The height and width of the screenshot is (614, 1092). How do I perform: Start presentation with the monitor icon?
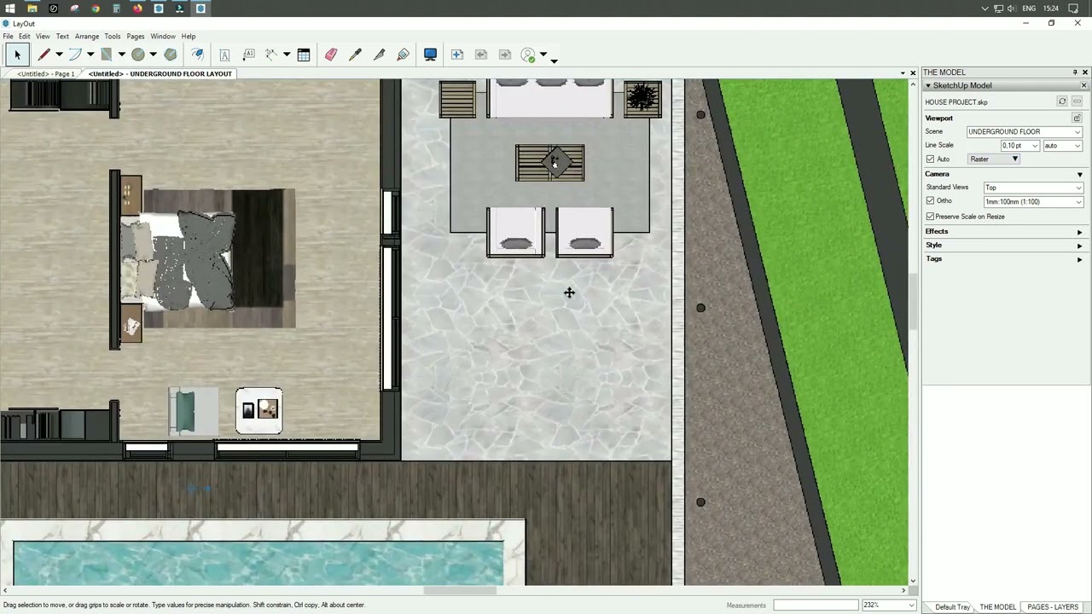431,55
